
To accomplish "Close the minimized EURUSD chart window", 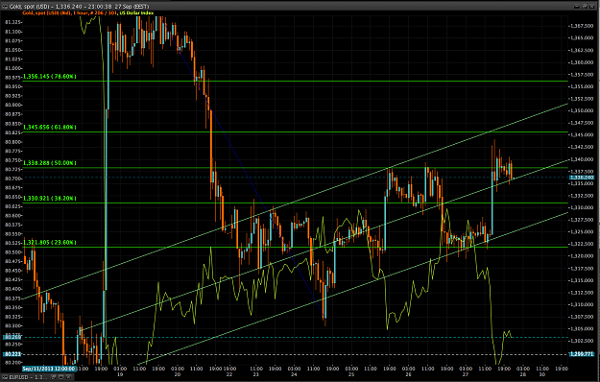I will (x=68, y=377).
